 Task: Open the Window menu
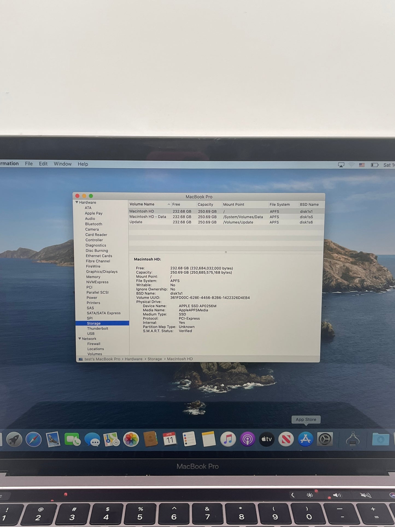tap(63, 164)
